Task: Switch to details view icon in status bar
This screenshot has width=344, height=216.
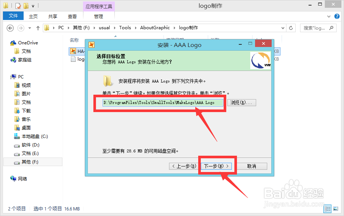Action: point(327,209)
